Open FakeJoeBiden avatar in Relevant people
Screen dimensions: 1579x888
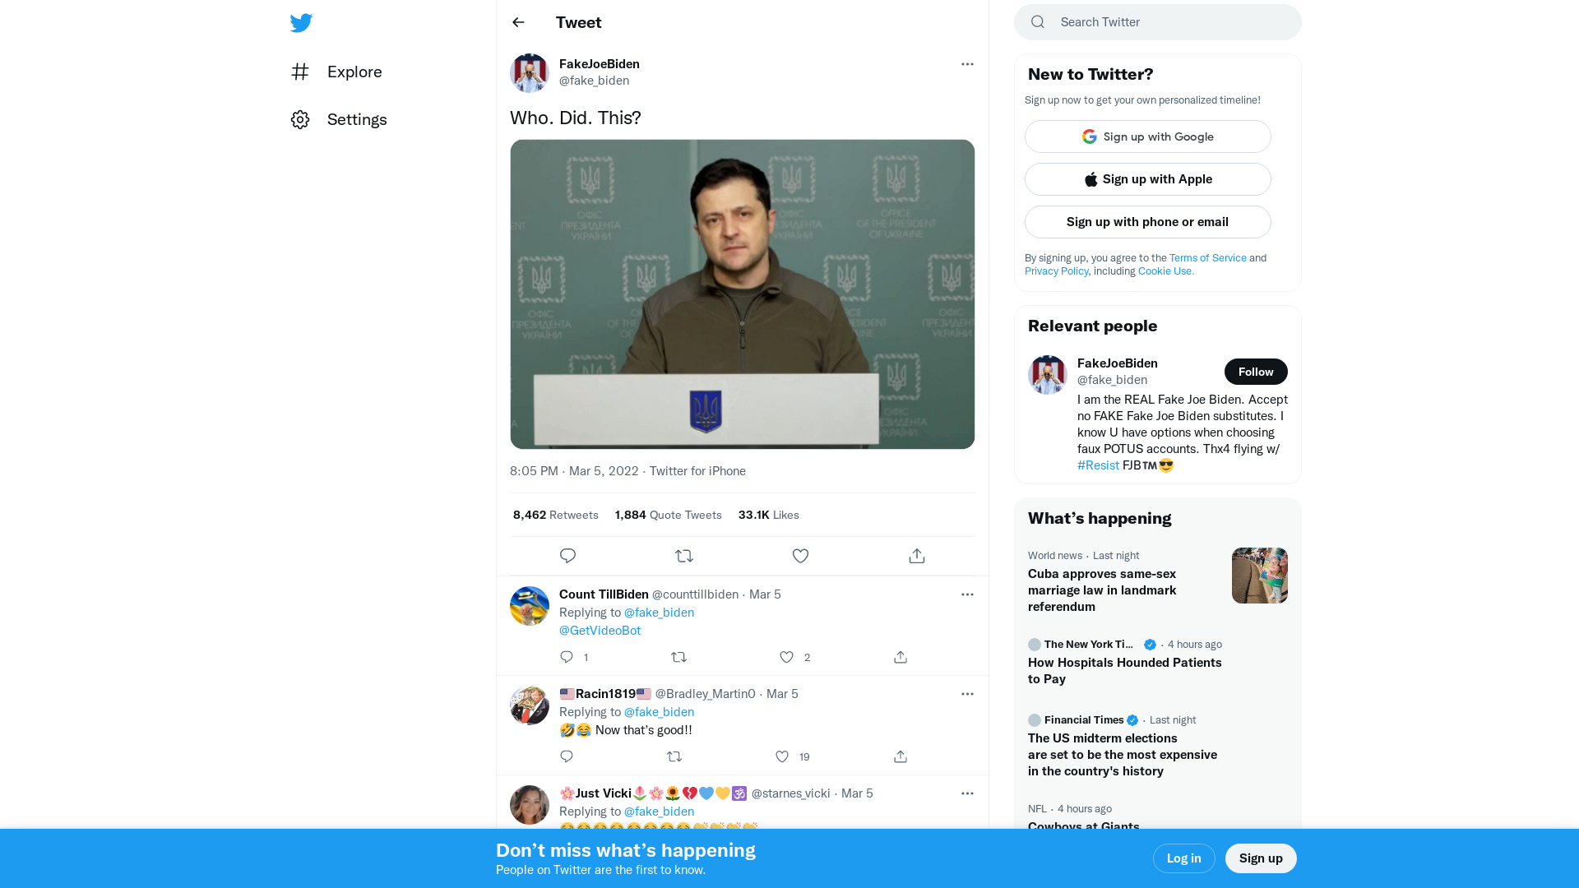coord(1048,375)
